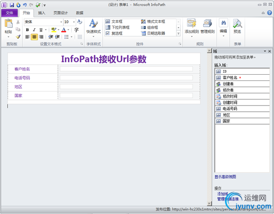
Task: Click the Copy icon in clipboard group
Action: point(18,29)
